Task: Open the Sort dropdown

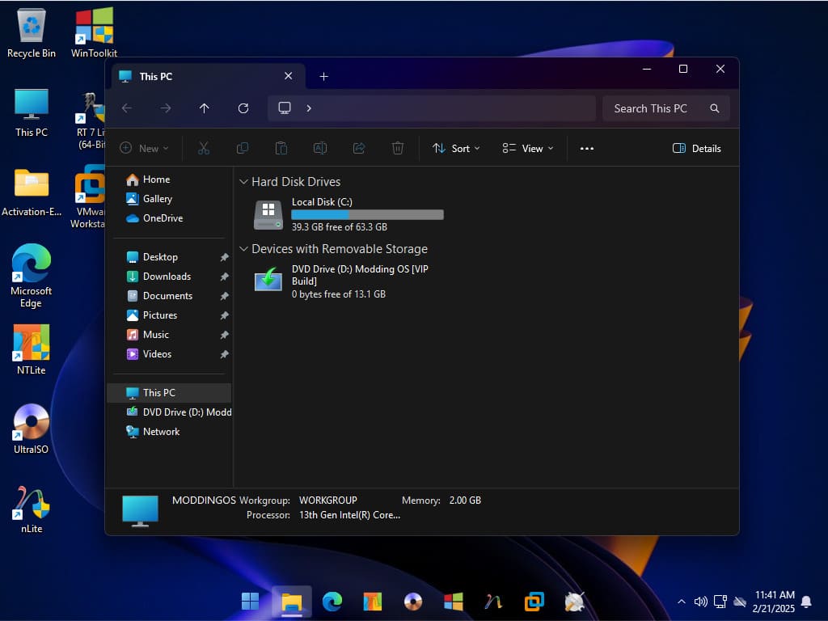Action: point(456,149)
